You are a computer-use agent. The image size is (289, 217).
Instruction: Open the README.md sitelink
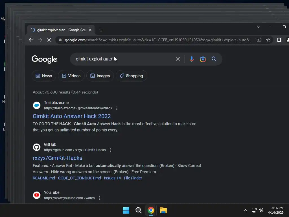coord(44,178)
